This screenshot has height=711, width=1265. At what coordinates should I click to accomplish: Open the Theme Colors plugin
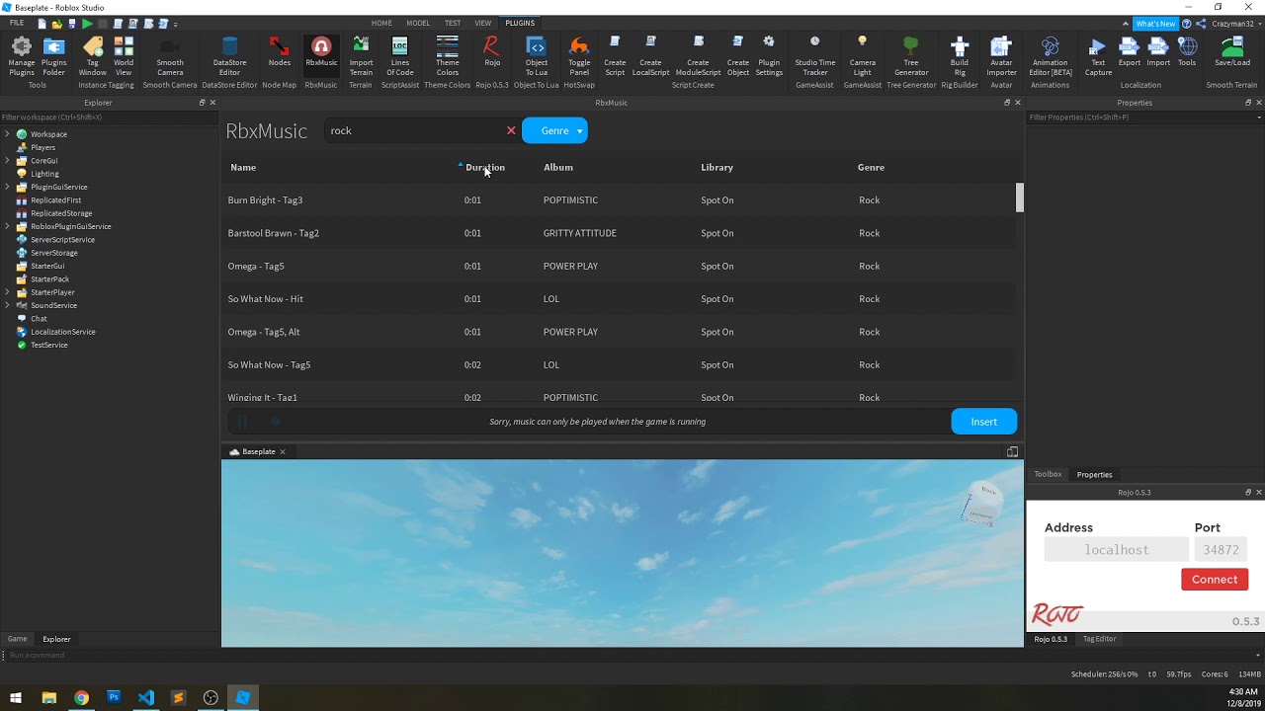point(448,57)
